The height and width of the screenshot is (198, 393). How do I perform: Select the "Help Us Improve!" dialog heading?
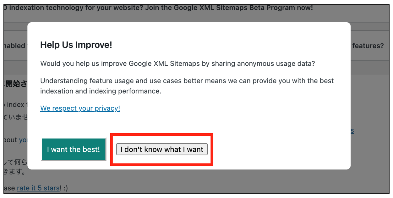76,45
